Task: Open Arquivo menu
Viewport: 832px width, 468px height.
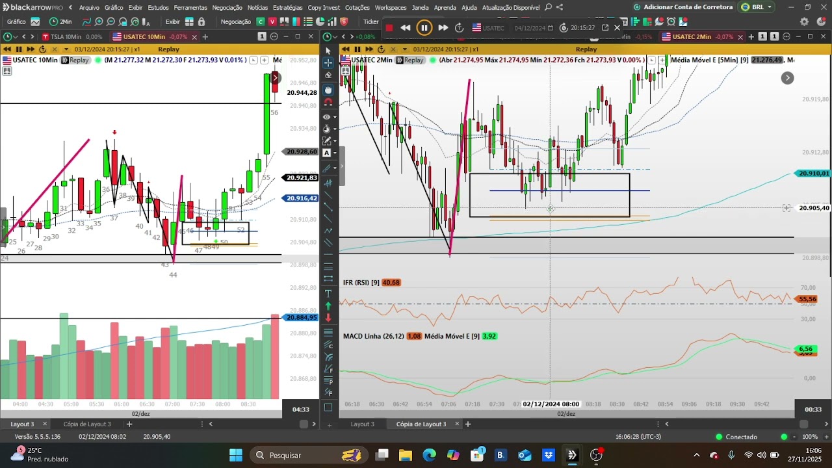Action: click(x=89, y=7)
